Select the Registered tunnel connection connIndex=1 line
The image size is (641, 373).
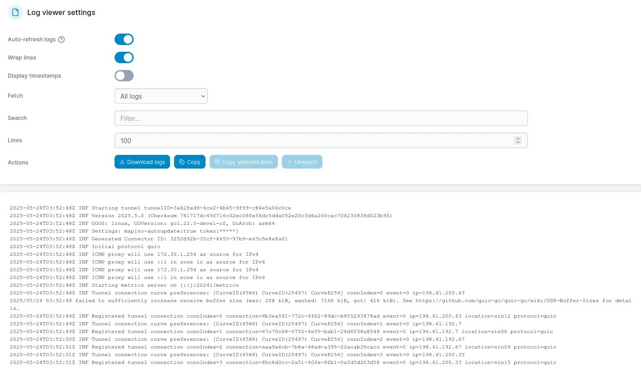point(281,332)
